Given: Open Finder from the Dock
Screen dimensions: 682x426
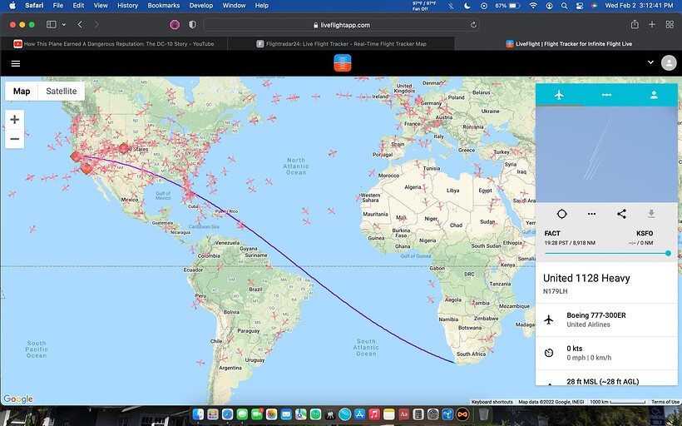Looking at the screenshot, I should tap(198, 414).
